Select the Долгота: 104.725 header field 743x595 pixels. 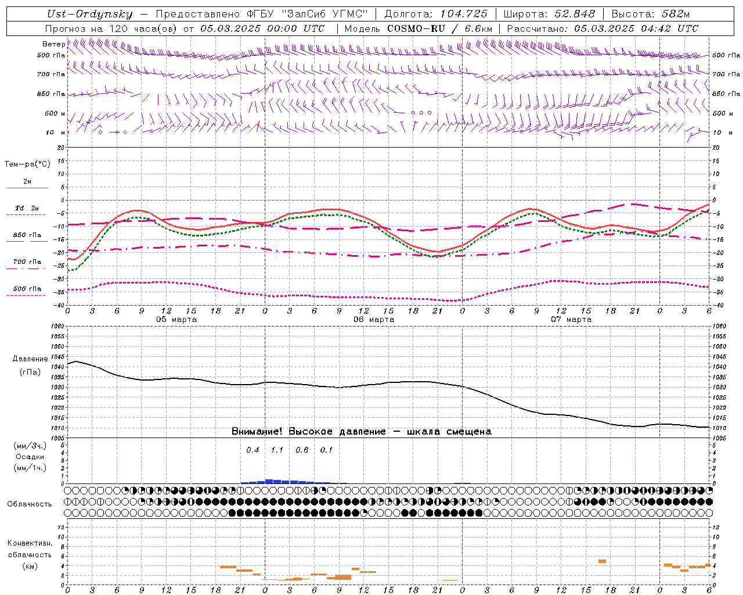tap(436, 14)
